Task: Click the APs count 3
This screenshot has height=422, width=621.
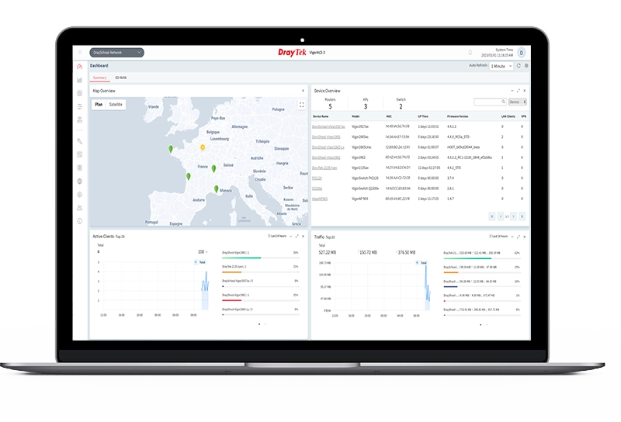Action: click(x=365, y=106)
